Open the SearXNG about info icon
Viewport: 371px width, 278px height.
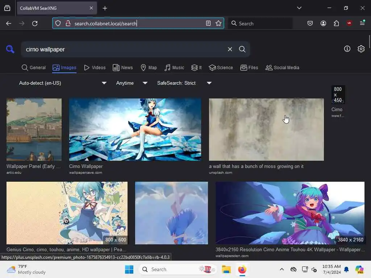[347, 49]
